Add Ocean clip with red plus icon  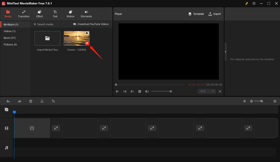click(87, 43)
